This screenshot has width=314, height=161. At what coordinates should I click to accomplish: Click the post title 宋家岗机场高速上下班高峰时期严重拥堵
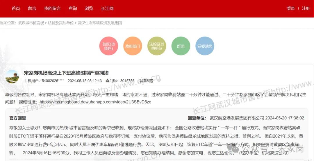pyautogui.click(x=66, y=73)
